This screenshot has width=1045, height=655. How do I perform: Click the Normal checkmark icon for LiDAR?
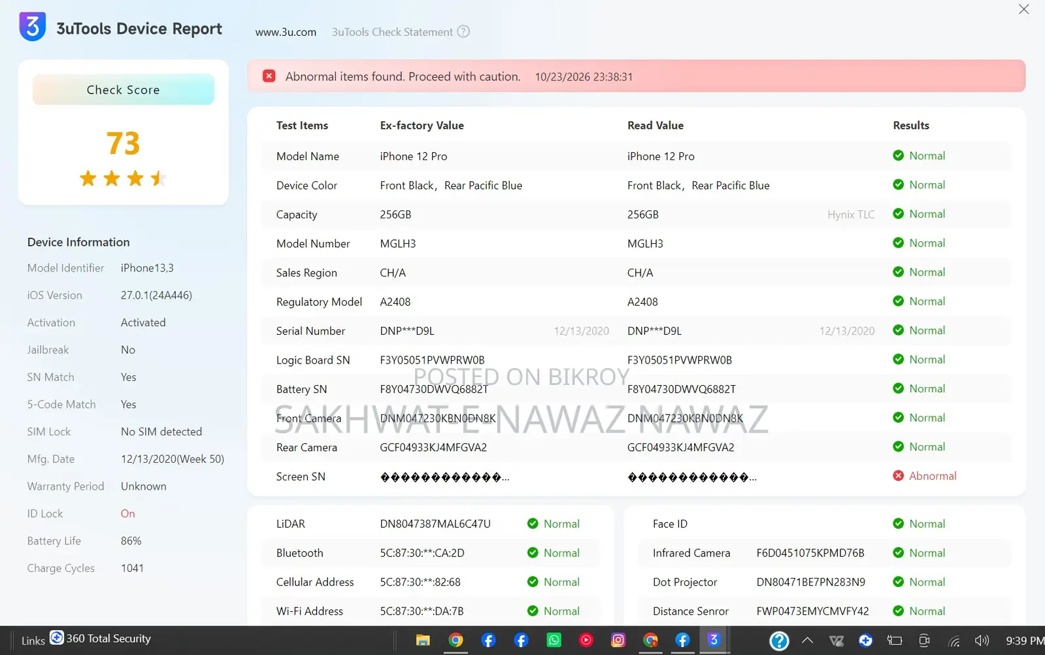click(533, 524)
